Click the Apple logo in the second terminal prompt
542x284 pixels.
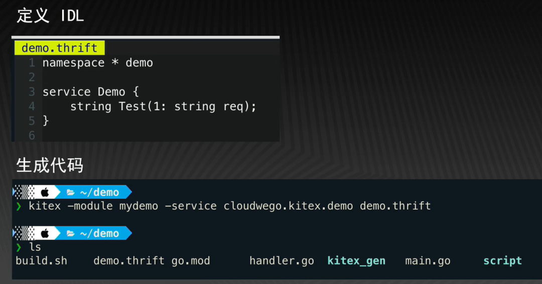45,233
